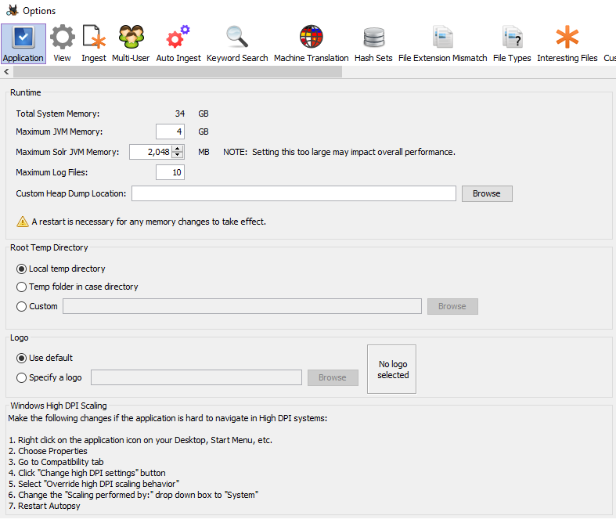Viewport: 616px width, 523px height.
Task: Select the Local temp directory radio button
Action: click(x=22, y=269)
